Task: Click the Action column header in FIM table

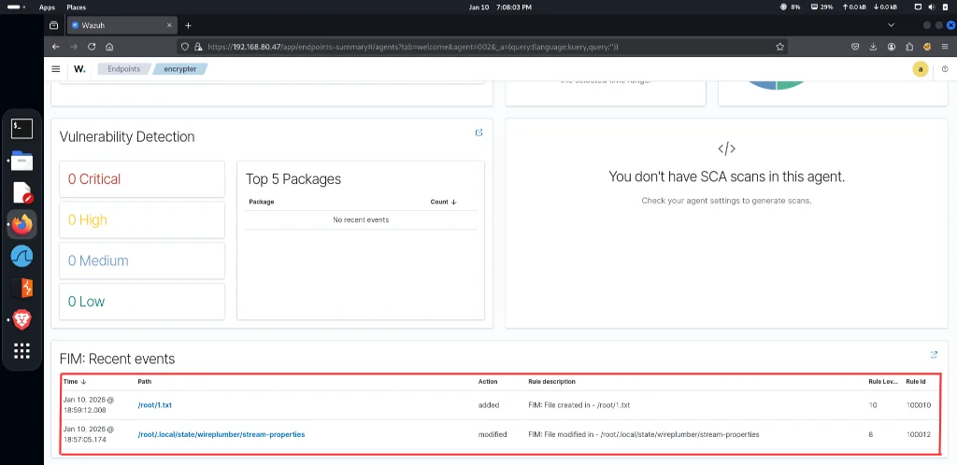Action: tap(488, 382)
